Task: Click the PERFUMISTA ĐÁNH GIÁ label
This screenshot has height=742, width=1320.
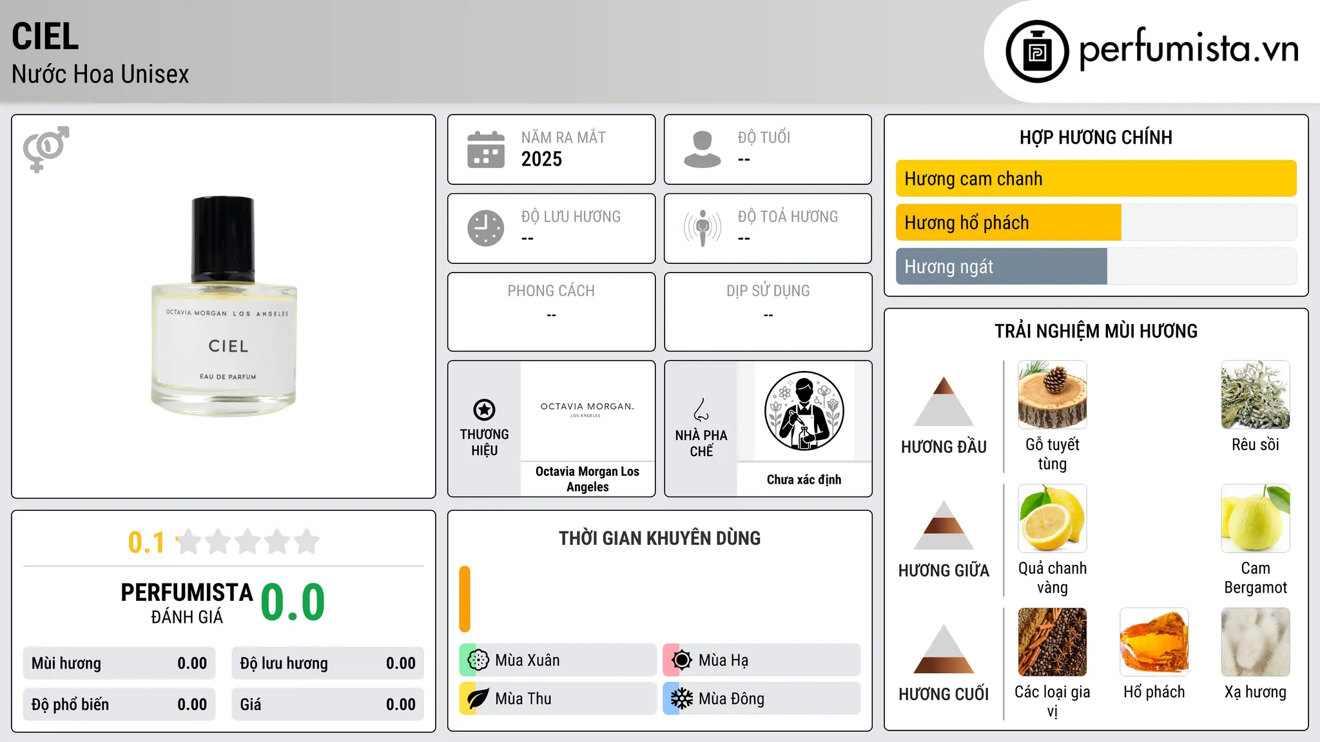Action: click(x=187, y=603)
